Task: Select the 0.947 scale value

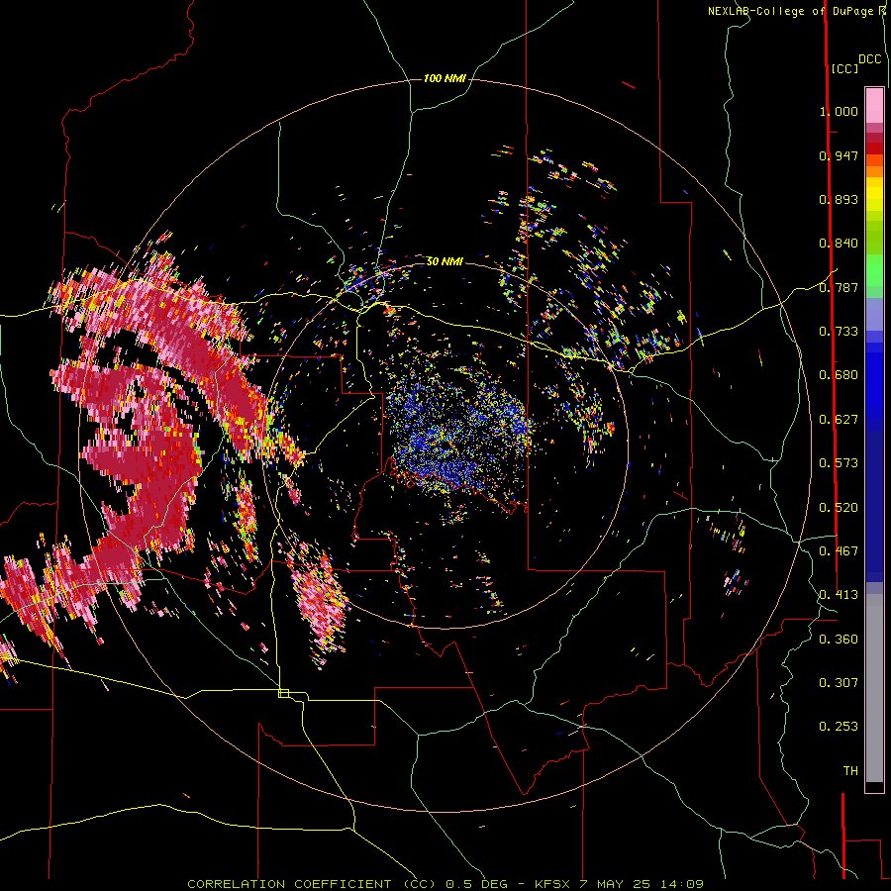Action: 839,155
